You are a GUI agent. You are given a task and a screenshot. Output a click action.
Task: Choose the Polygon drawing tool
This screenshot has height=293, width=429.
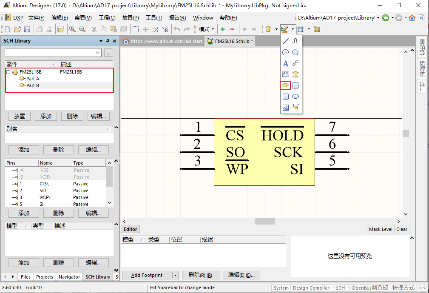point(295,52)
